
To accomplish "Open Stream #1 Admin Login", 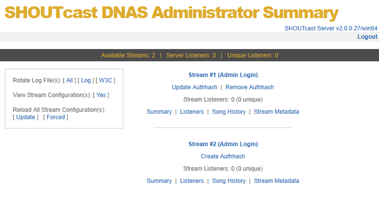I will click(x=223, y=75).
